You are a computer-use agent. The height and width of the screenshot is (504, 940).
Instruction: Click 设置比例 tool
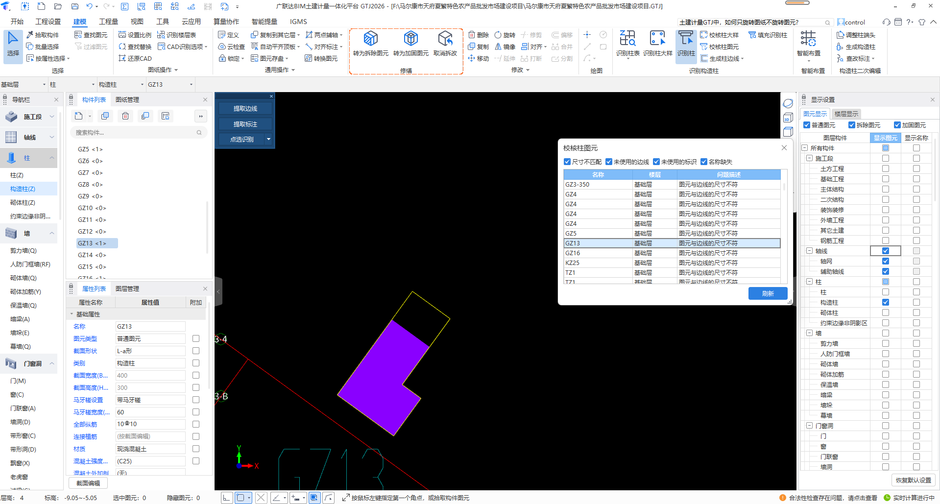click(x=135, y=35)
